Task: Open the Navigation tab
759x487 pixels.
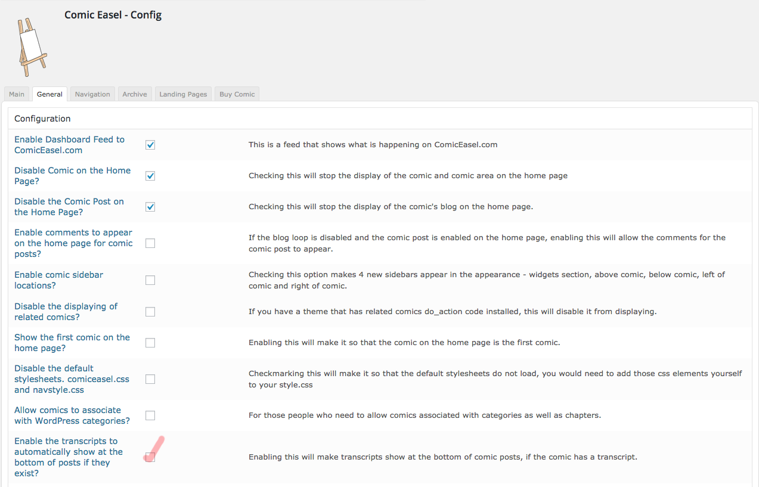Action: 92,94
